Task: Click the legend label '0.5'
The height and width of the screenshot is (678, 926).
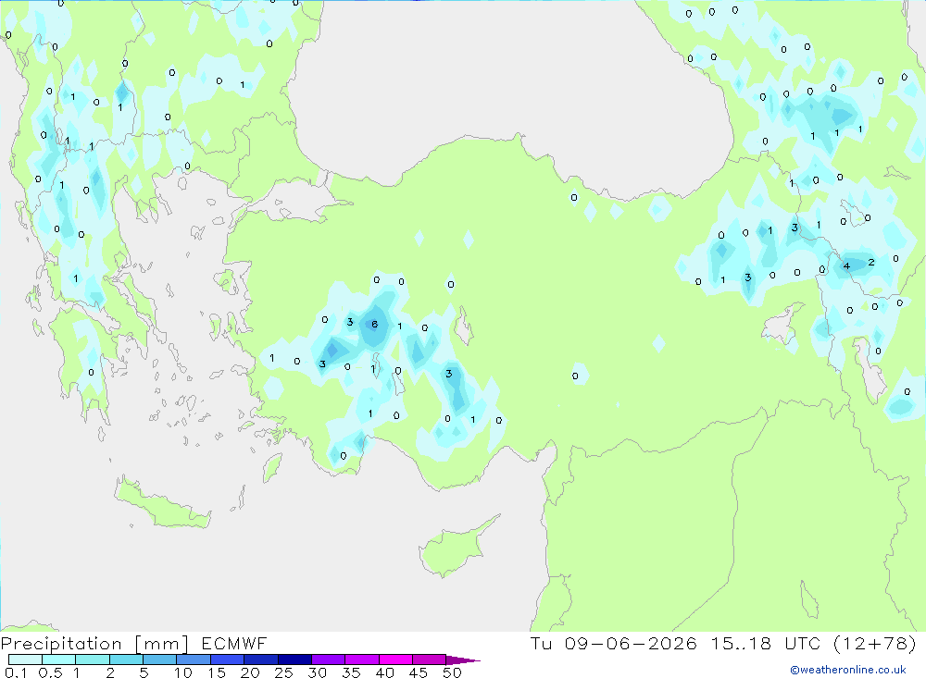Action: point(50,672)
